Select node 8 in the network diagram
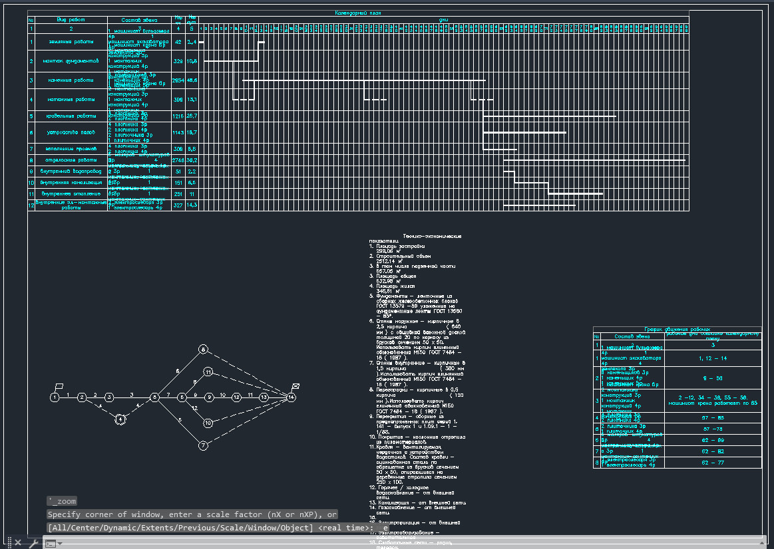Viewport: 774px width, 549px height. click(204, 349)
